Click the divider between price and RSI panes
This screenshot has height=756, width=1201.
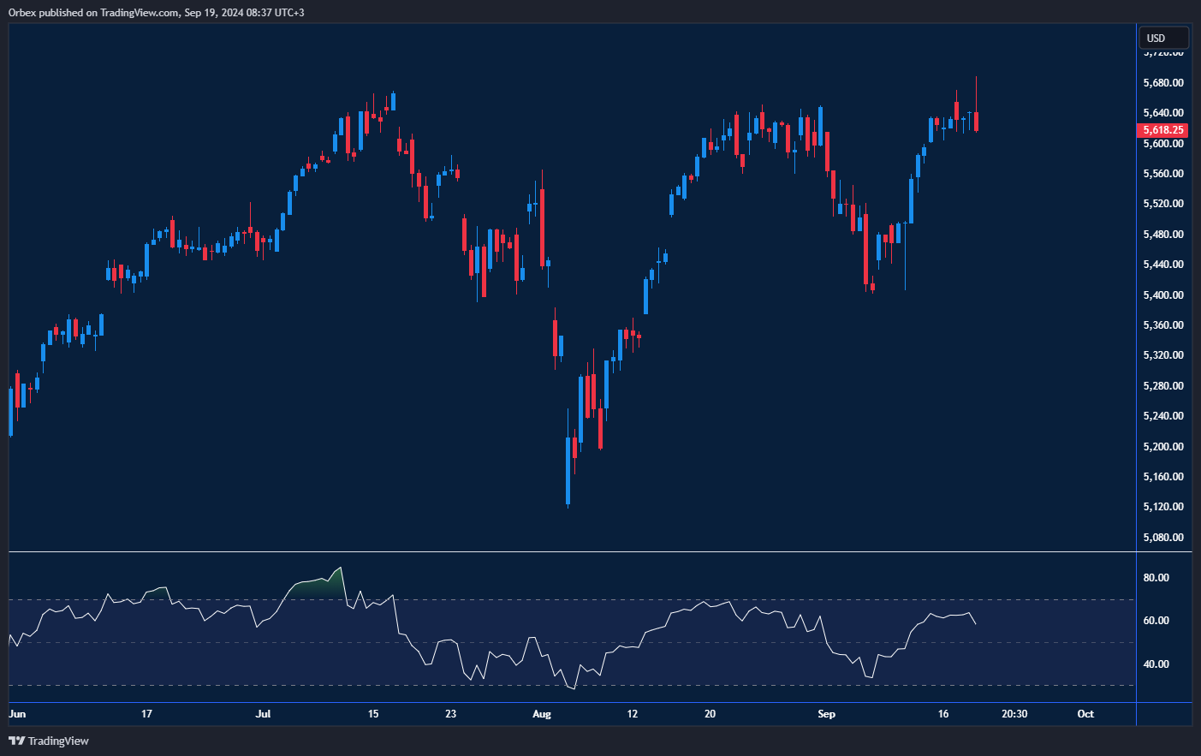click(572, 552)
